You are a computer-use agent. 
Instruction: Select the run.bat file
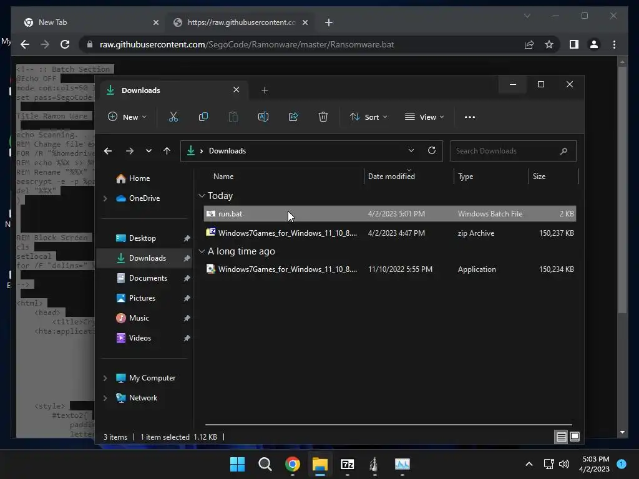(389, 214)
